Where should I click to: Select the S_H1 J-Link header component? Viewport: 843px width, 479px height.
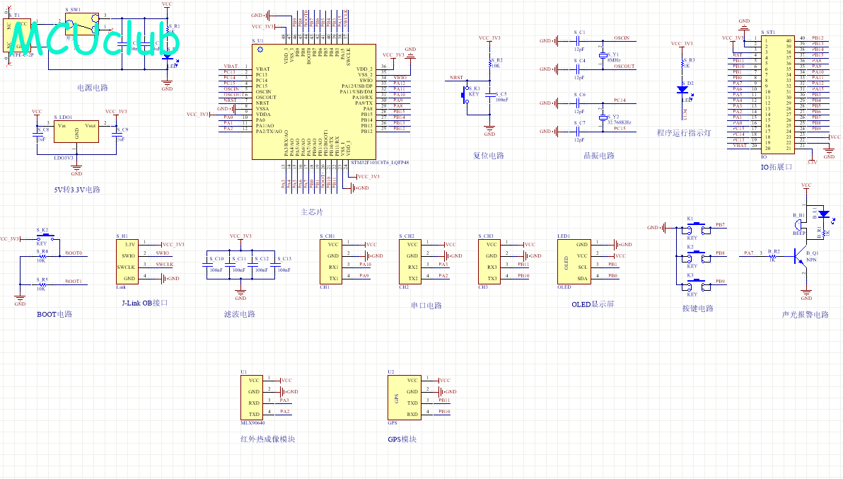[127, 262]
